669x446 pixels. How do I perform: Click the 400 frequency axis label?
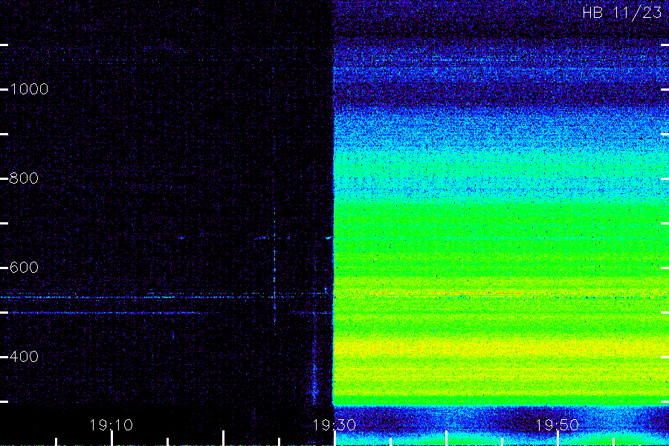pyautogui.click(x=24, y=356)
